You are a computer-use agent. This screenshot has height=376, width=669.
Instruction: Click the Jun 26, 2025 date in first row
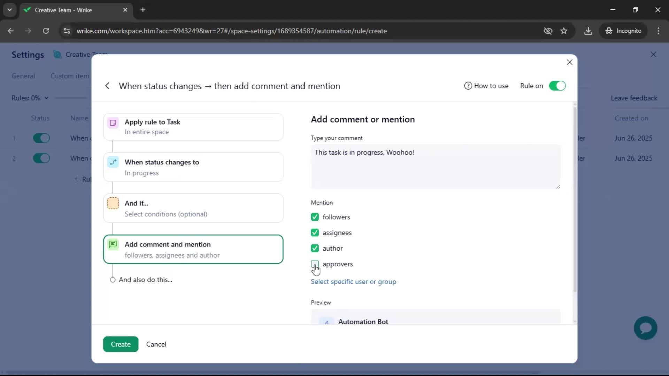(633, 138)
